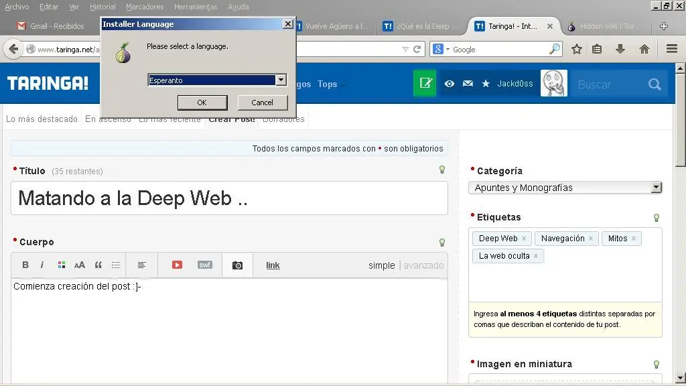
Task: Cancel the Installer Language dialog
Action: click(x=263, y=103)
